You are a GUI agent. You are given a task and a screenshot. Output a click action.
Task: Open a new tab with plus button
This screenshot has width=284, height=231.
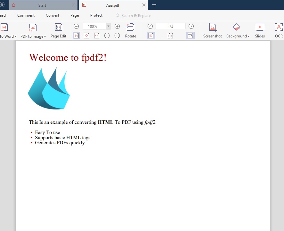click(x=154, y=5)
